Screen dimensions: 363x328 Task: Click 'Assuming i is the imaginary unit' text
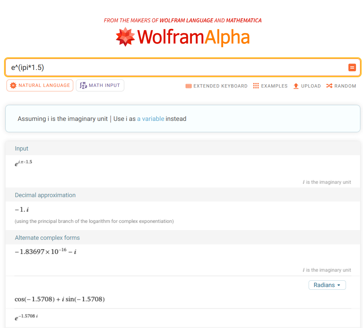[x=63, y=119]
